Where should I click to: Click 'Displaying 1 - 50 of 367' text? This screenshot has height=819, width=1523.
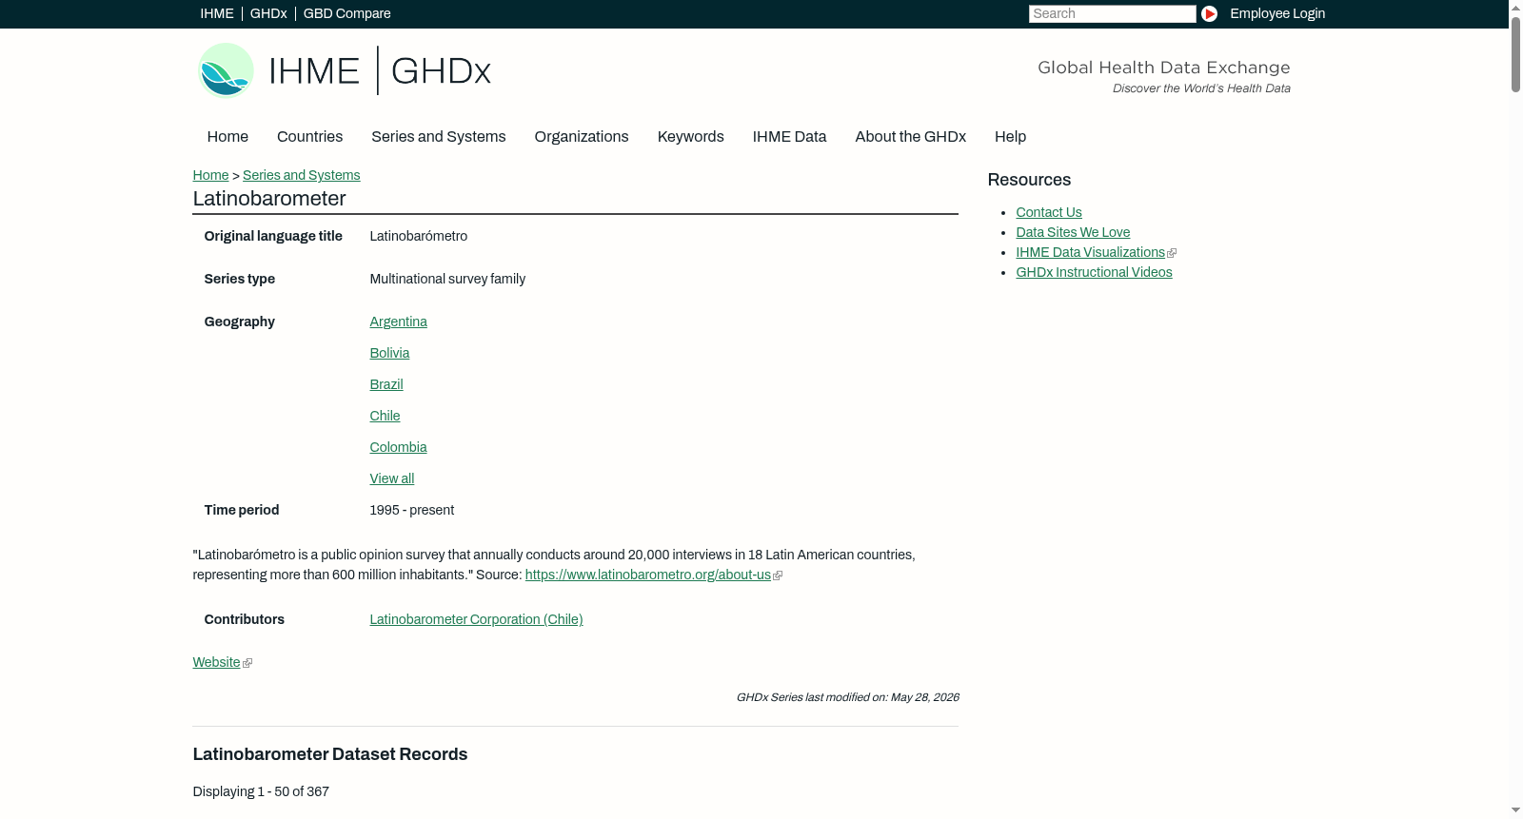[261, 791]
